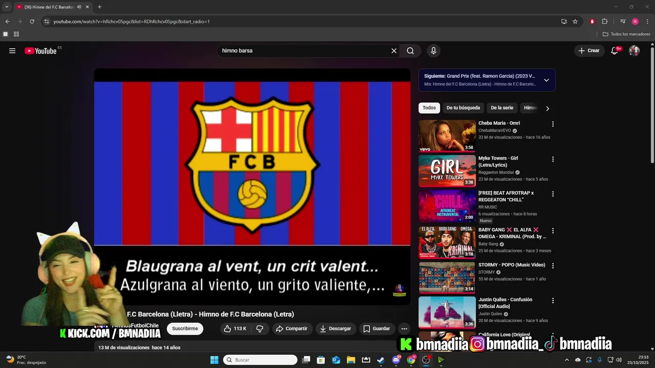Open the Chrome profile avatar
This screenshot has height=368, width=655.
pos(635,21)
